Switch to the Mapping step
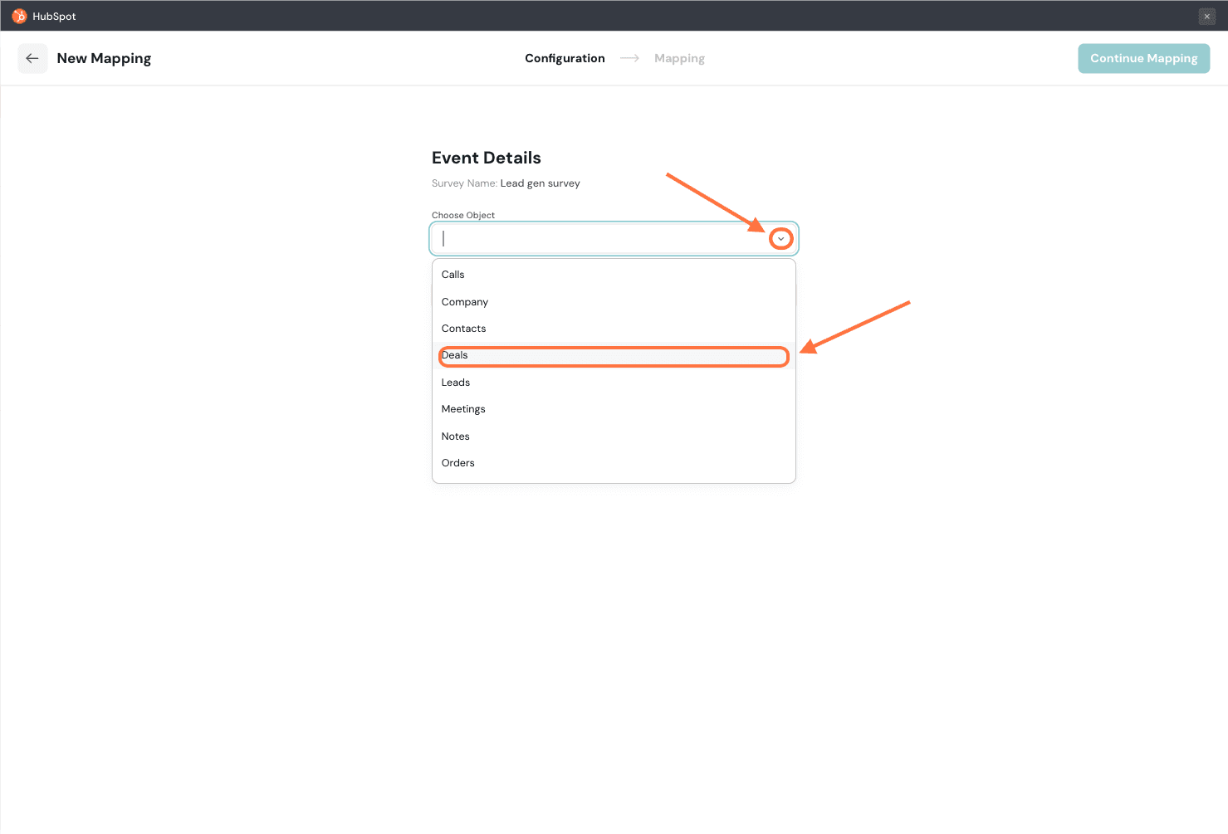 [x=679, y=58]
